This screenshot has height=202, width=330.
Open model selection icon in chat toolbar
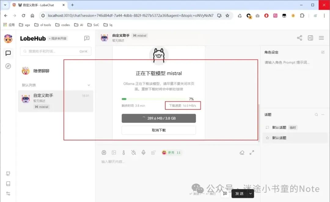click(104, 152)
